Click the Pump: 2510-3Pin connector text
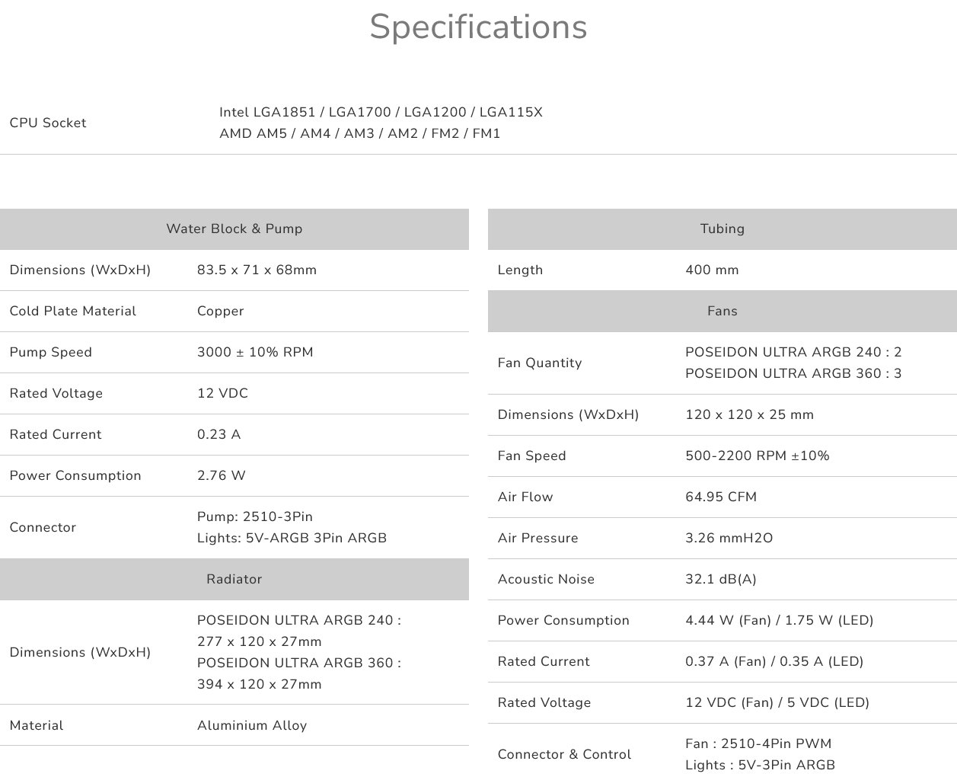 tap(255, 516)
